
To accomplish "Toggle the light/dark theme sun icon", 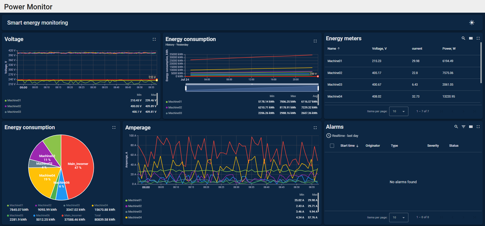I will 472,23.
